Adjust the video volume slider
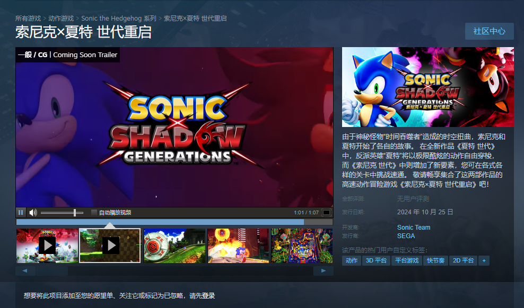 click(62, 212)
